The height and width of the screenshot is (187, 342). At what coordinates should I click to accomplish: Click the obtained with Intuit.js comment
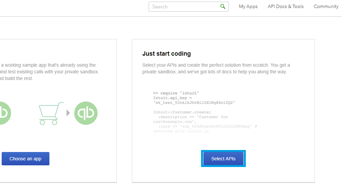pos(181,131)
